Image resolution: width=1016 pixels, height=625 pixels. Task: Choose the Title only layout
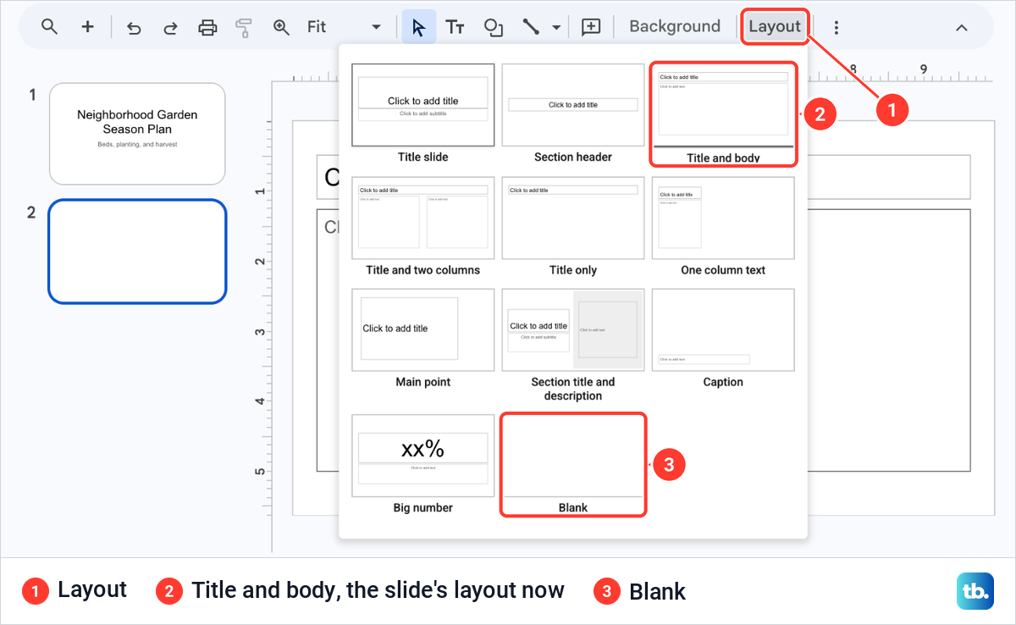(573, 226)
